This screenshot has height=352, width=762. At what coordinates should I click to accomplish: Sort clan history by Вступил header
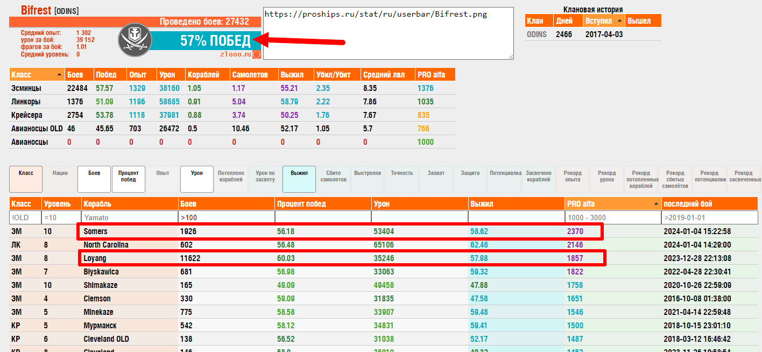tap(604, 21)
